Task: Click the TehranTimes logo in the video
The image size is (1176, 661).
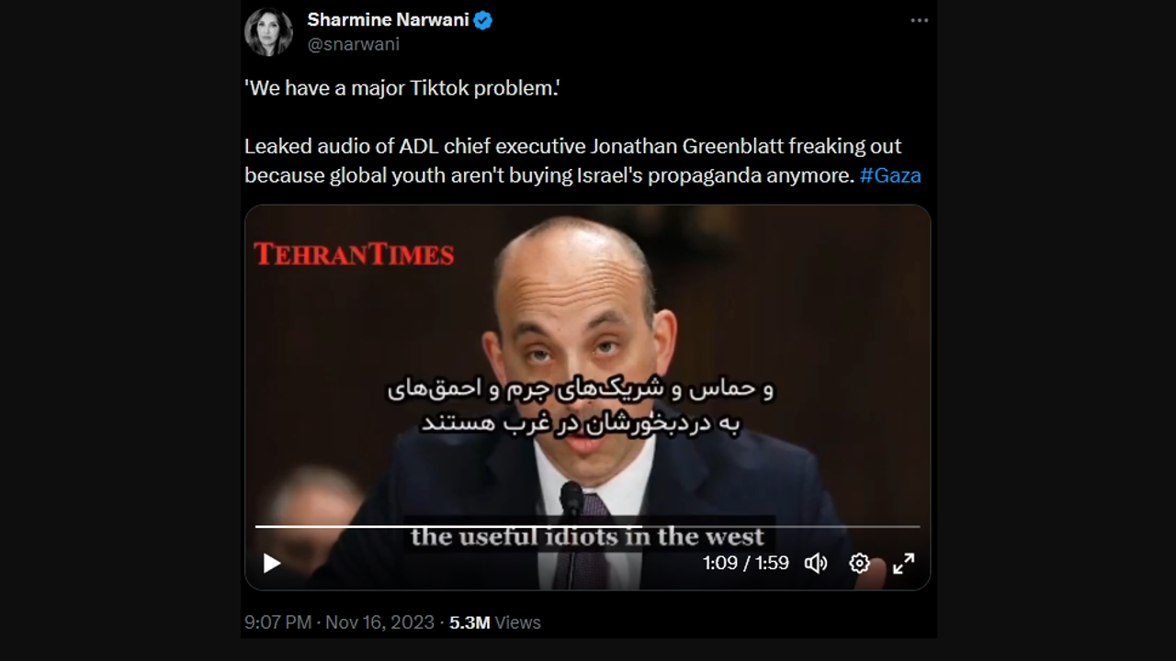Action: (x=354, y=254)
